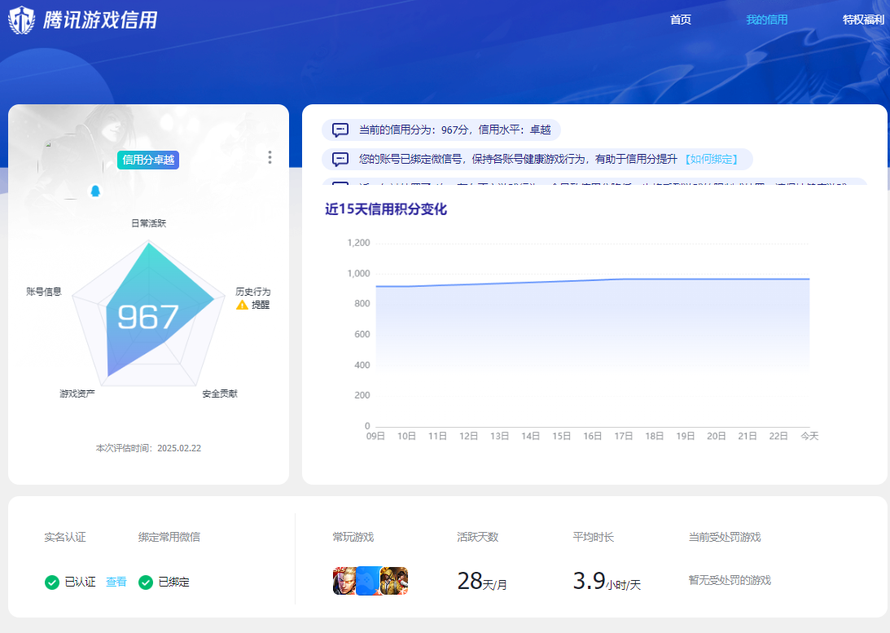Screen dimensions: 890x633
Task: Click the 3.9小时/天 average duration value
Action: tap(607, 582)
